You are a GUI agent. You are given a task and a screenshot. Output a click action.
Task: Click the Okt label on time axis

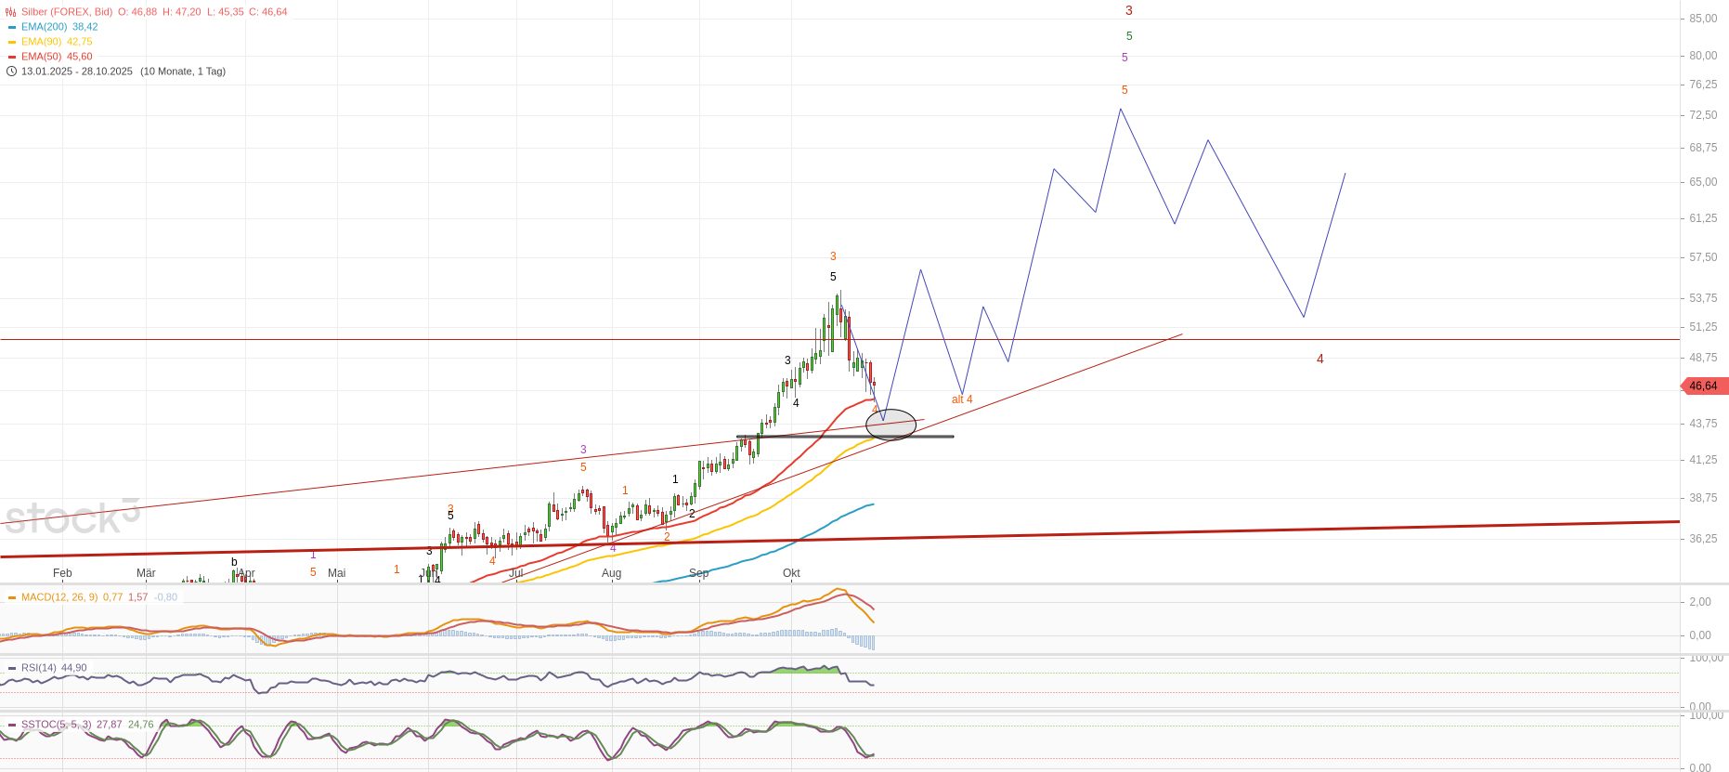791,573
